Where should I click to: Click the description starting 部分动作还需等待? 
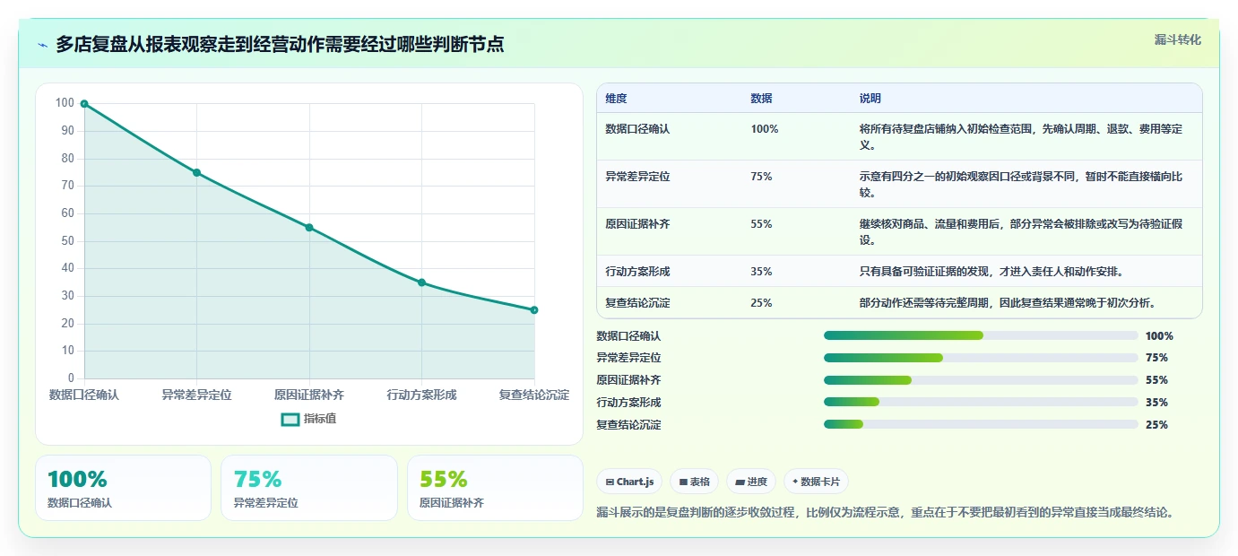(1008, 303)
